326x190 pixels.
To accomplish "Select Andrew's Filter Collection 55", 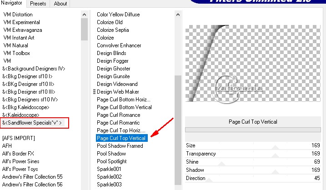I will point(32,177).
